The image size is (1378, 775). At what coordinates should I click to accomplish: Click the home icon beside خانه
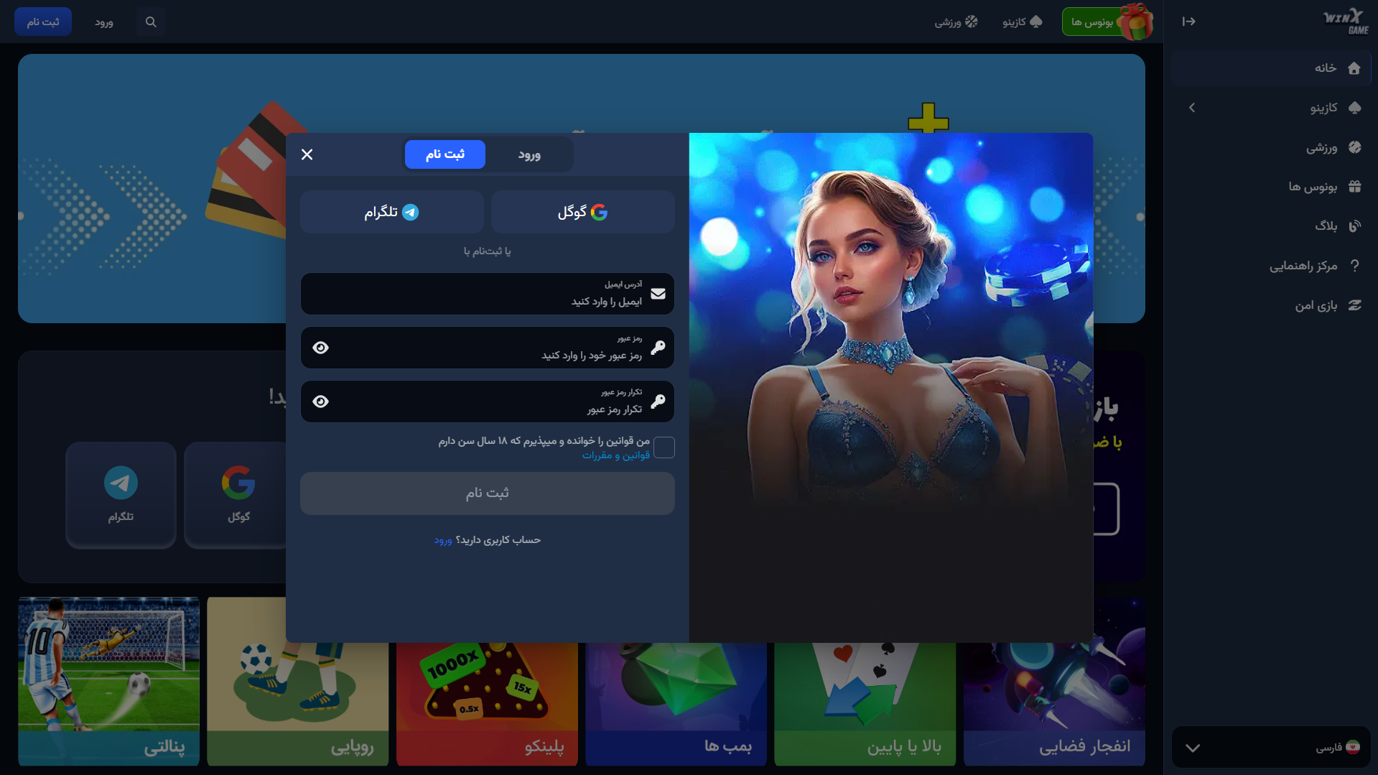point(1354,68)
